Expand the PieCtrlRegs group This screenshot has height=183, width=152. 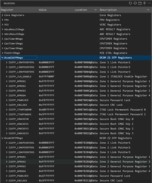[2, 53]
